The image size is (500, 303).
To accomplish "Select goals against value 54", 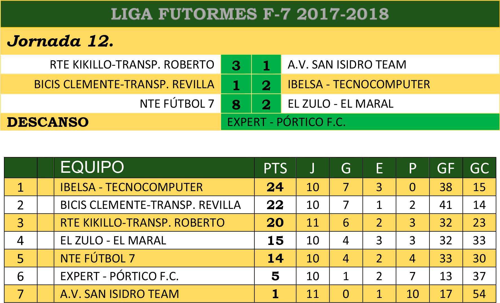I will tap(479, 294).
